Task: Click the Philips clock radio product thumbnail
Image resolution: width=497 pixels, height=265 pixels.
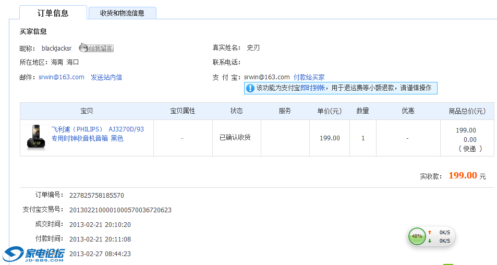Action: [x=35, y=138]
